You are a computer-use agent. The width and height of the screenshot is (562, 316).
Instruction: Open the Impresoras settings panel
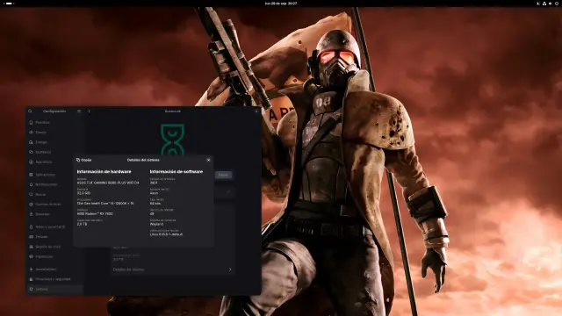pos(54,256)
